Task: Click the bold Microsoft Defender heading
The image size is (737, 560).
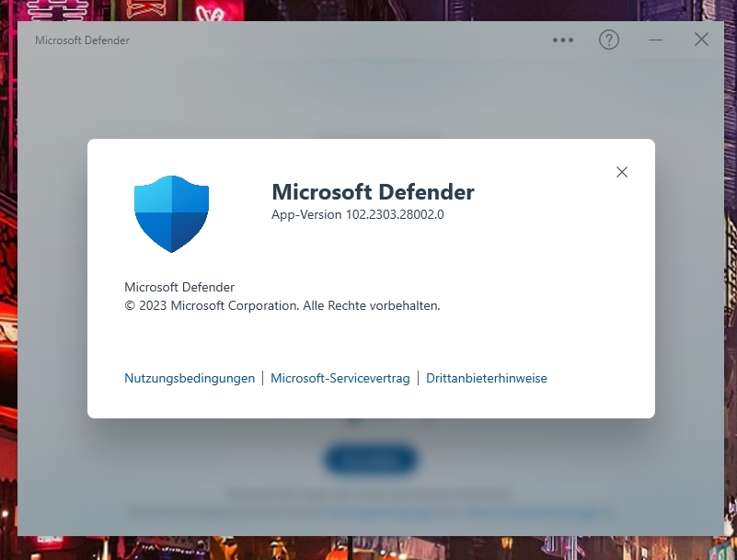Action: [x=374, y=191]
